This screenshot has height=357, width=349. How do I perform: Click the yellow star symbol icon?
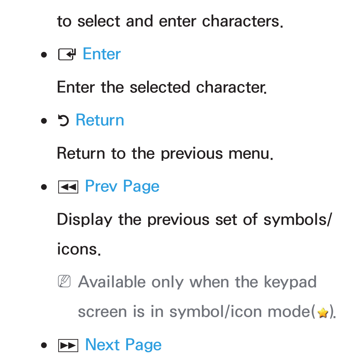(323, 313)
